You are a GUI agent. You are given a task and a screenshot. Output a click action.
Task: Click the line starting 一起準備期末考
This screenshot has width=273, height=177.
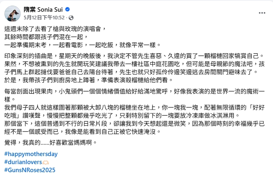tap(82, 44)
